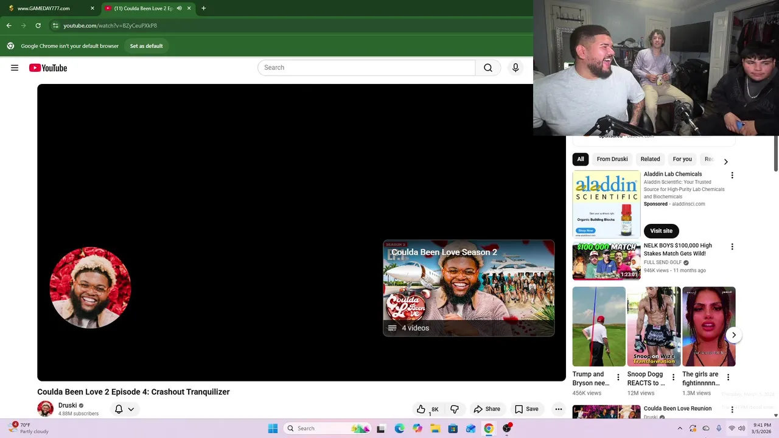Click the taskbar Search box
779x438 pixels.
click(329, 428)
